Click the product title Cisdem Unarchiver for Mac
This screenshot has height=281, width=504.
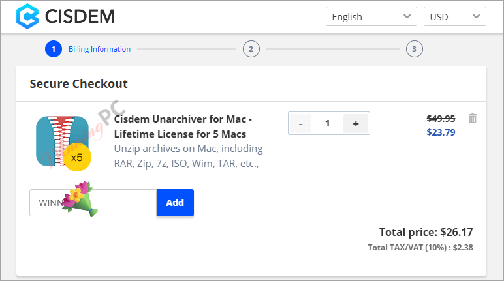[183, 126]
